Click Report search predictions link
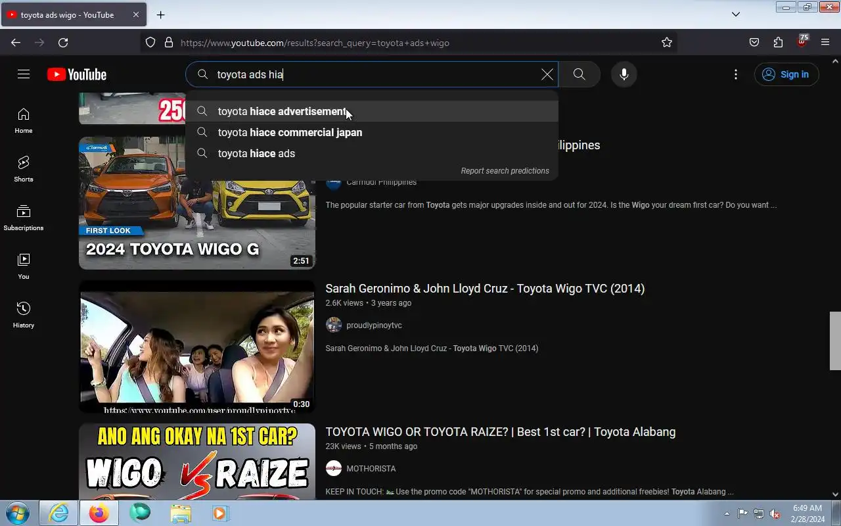The image size is (841, 526). point(505,171)
